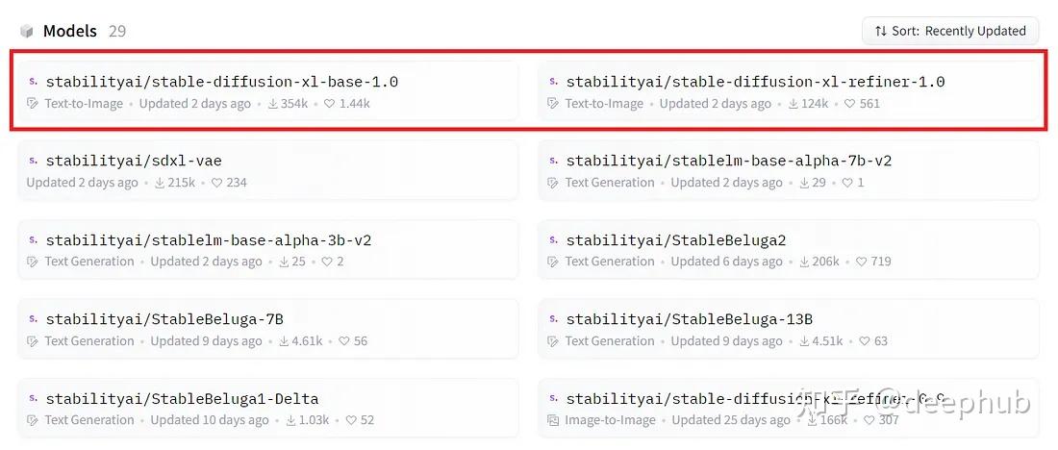Click the Models cube icon
The height and width of the screenshot is (450, 1058).
pyautogui.click(x=27, y=31)
